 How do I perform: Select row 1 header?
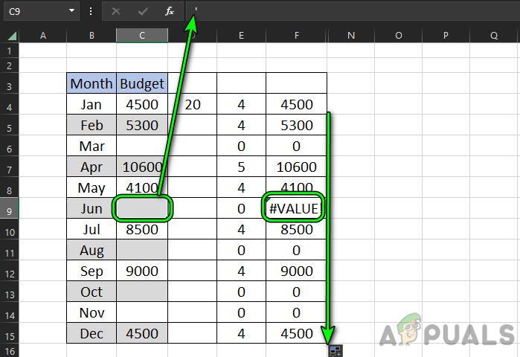click(x=9, y=51)
